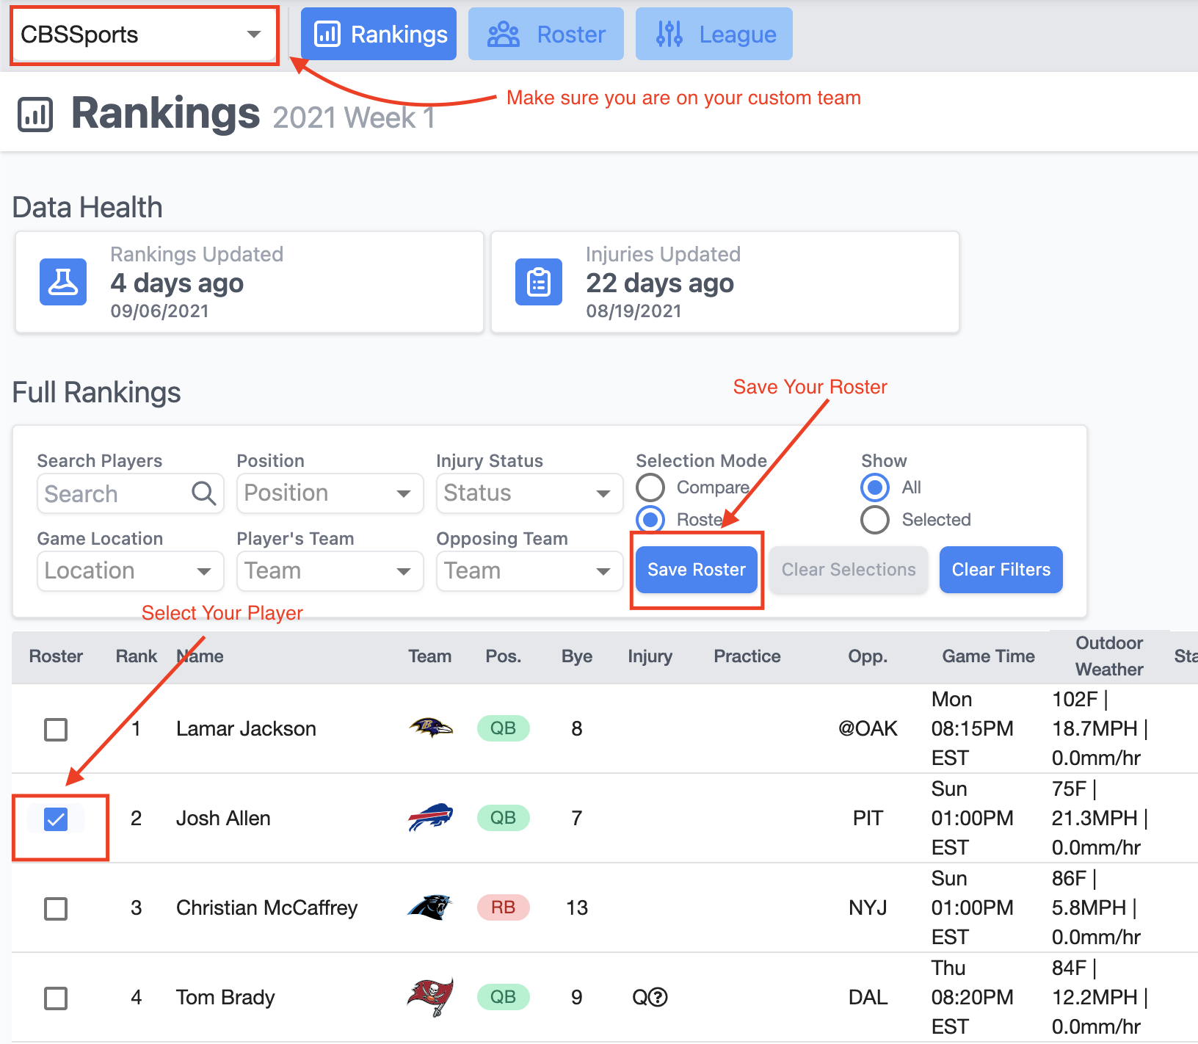Open the Injury Status dropdown
The image size is (1198, 1044).
click(530, 493)
